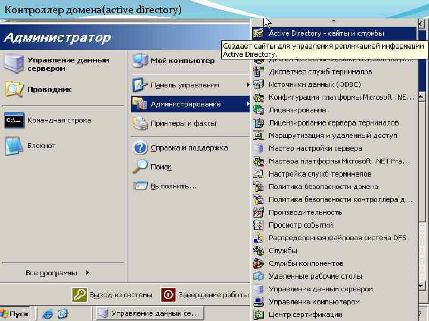The height and width of the screenshot is (321, 429).
Task: Expand Администрирование submenu arrow
Action: tap(248, 104)
